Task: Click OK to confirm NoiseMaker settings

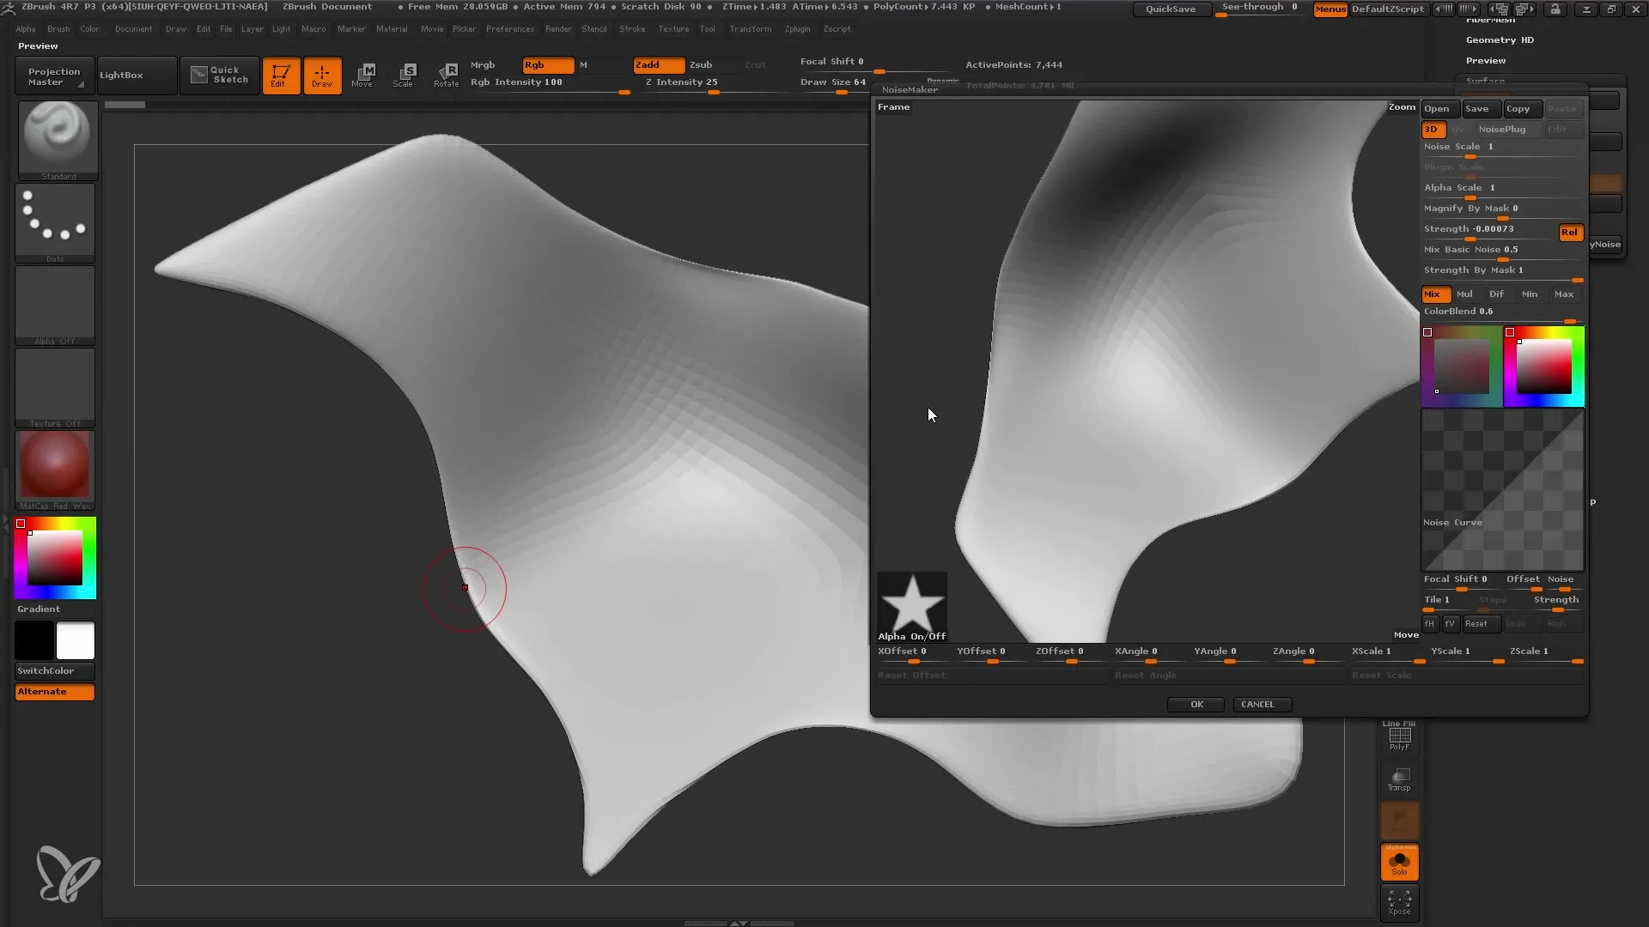Action: [x=1196, y=703]
